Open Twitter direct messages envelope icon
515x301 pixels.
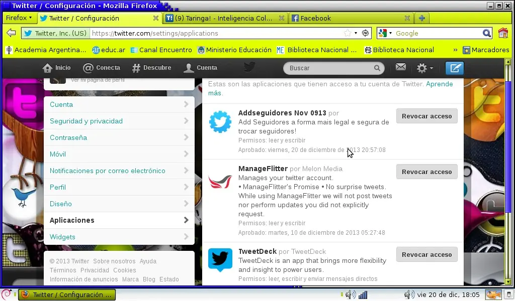click(x=401, y=67)
